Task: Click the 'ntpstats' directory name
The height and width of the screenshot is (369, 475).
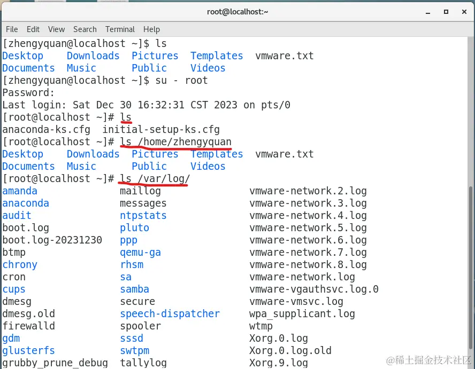Action: point(143,216)
